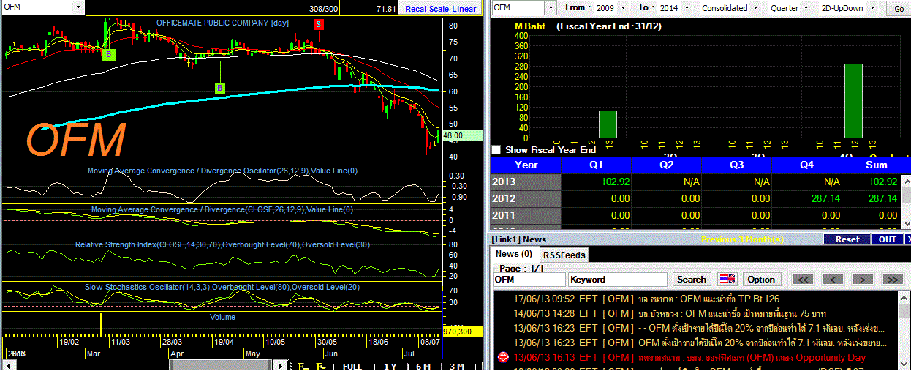This screenshot has width=911, height=374.
Task: Select the 1Y time range
Action: [390, 366]
